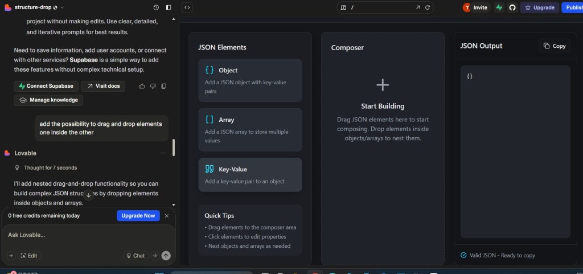Click the device preview icon in URL bar

tap(343, 7)
